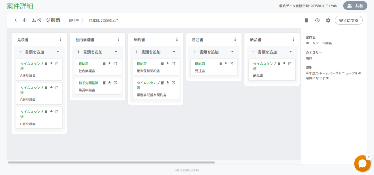The height and width of the screenshot is (175, 374).
Task: Click the 共有 share button
Action: tap(355, 6)
